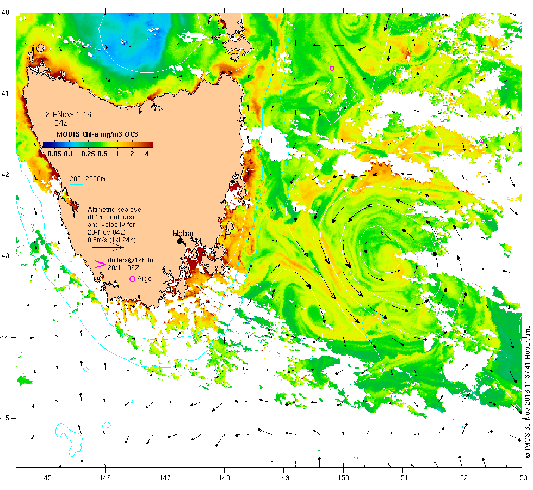
Task: Click the 'Argo' legend label
Action: coord(144,279)
